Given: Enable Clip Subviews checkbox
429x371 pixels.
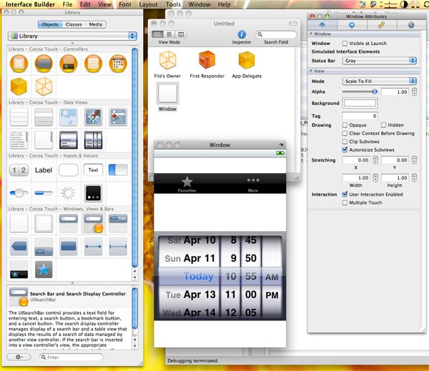Looking at the screenshot, I should click(x=345, y=142).
